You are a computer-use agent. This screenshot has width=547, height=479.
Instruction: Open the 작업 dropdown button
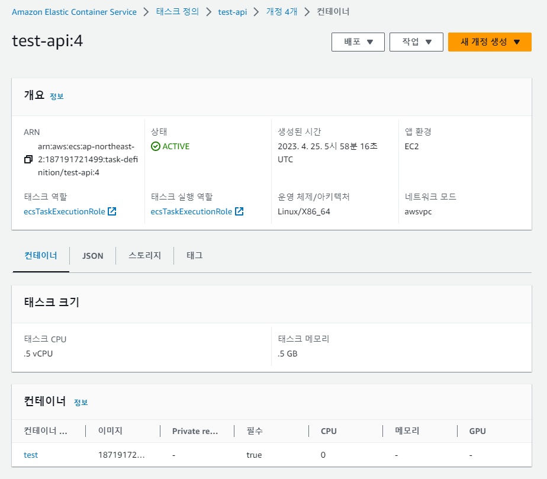416,42
